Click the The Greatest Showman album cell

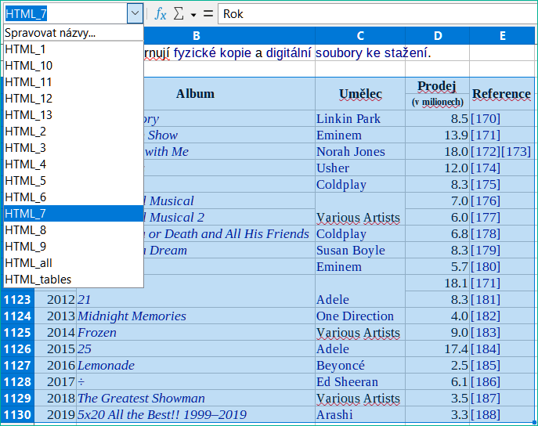(x=196, y=399)
